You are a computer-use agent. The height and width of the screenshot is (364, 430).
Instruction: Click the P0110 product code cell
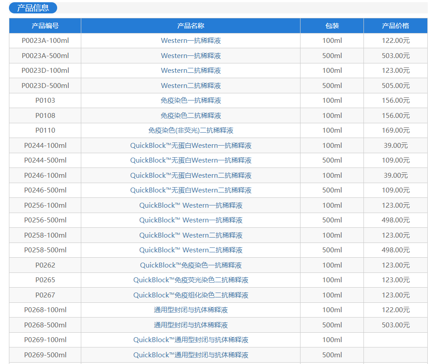(x=45, y=130)
